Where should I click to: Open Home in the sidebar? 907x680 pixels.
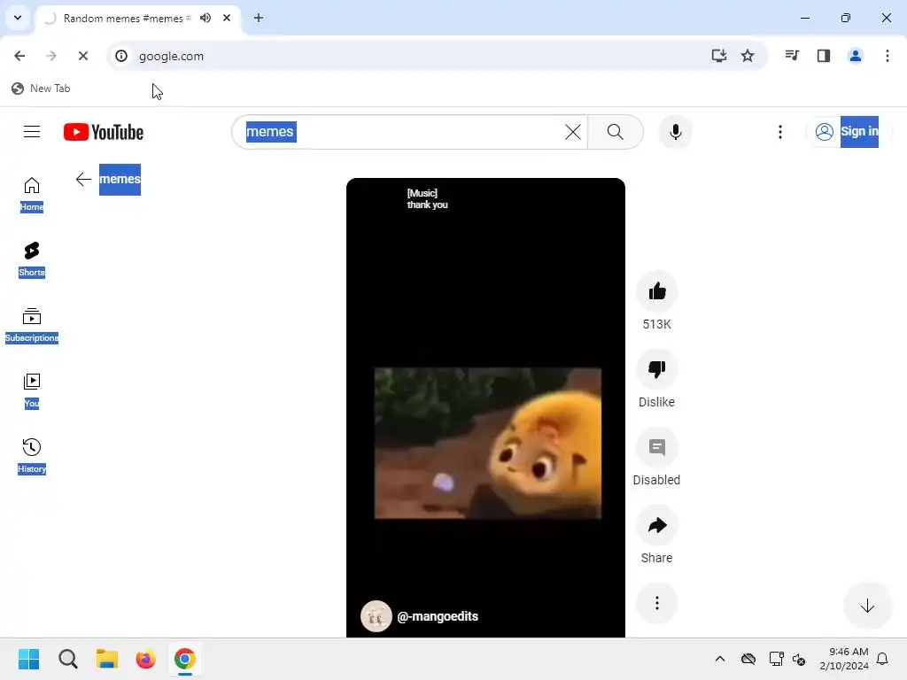(32, 194)
